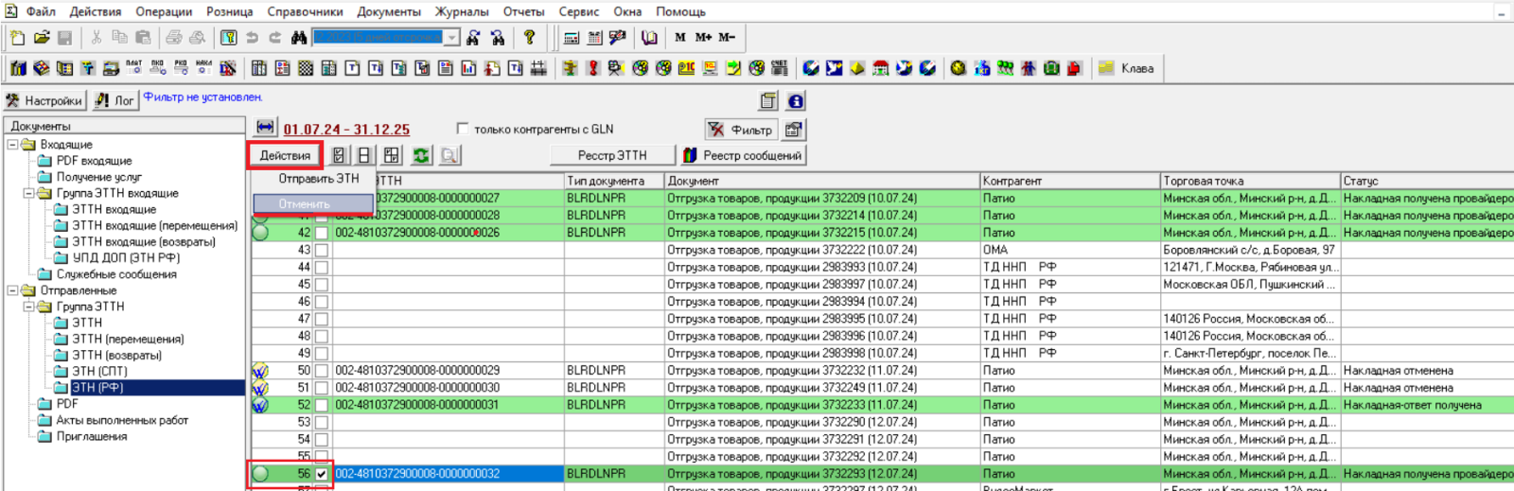
Task: Click the blue info icon above Фильтр
Action: pyautogui.click(x=796, y=101)
